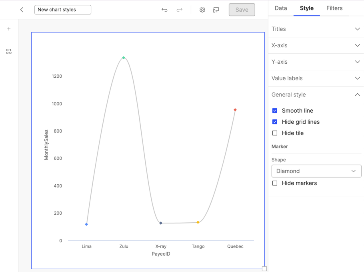Open the components icon in left sidebar
The height and width of the screenshot is (272, 364).
(x=9, y=52)
